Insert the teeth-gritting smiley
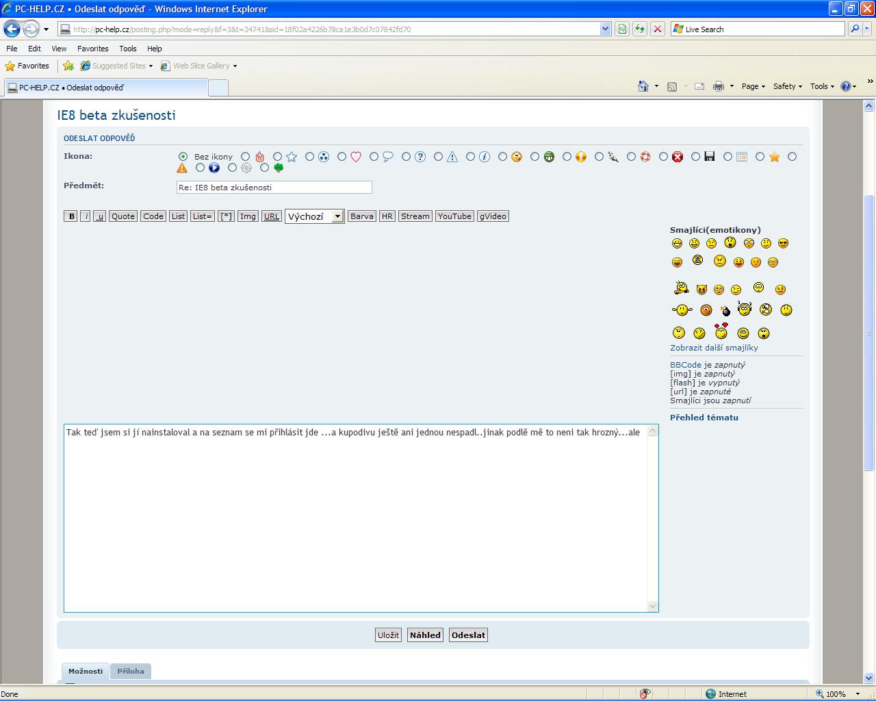 (697, 260)
